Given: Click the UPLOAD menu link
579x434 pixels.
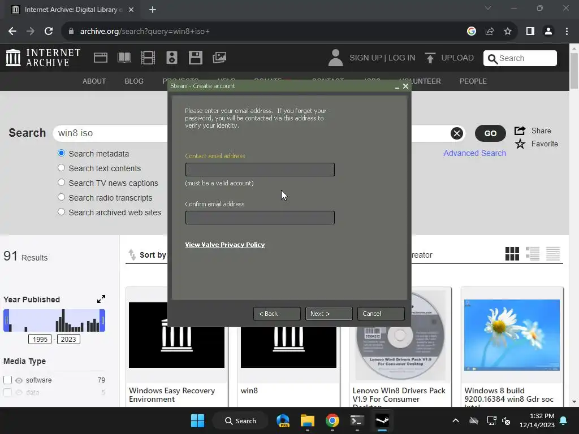Looking at the screenshot, I should tap(457, 58).
